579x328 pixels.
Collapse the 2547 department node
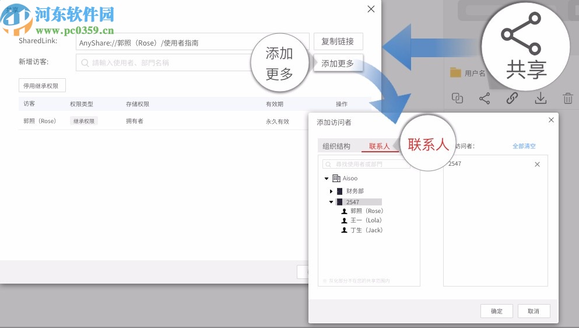coord(331,202)
